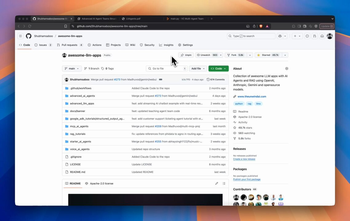Open the green Code dropdown

coord(219,68)
